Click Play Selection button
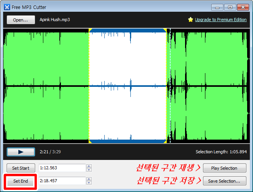The height and width of the screenshot is (192, 253). pos(224,168)
